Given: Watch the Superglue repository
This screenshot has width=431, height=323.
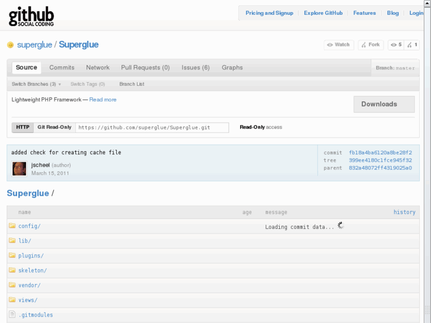Looking at the screenshot, I should [339, 45].
